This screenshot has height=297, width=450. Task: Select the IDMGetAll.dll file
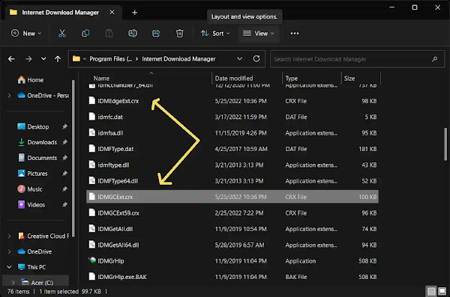pos(232,229)
